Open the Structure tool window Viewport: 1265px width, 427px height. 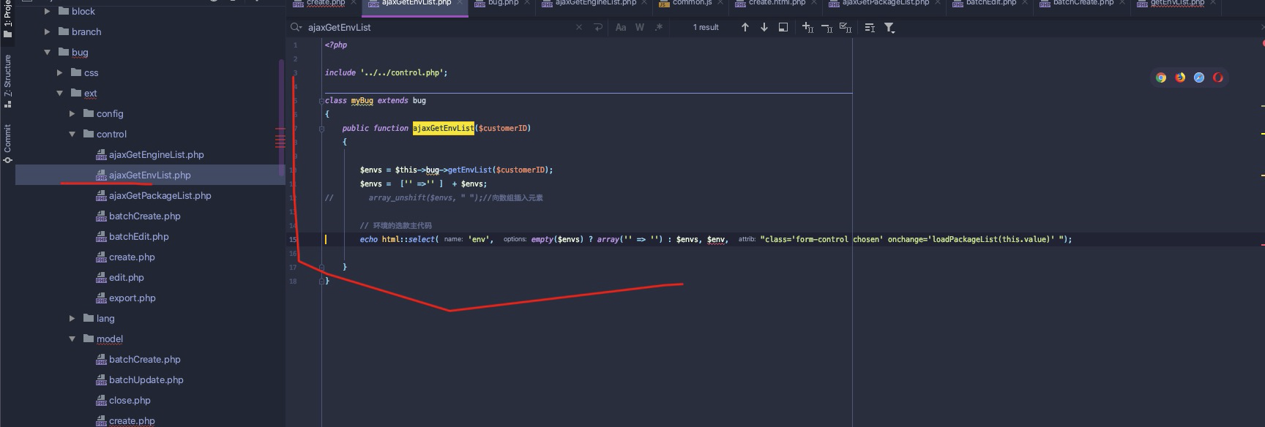point(7,80)
